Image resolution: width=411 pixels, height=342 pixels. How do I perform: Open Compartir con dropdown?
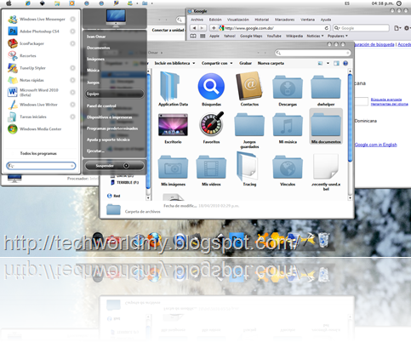pos(217,63)
